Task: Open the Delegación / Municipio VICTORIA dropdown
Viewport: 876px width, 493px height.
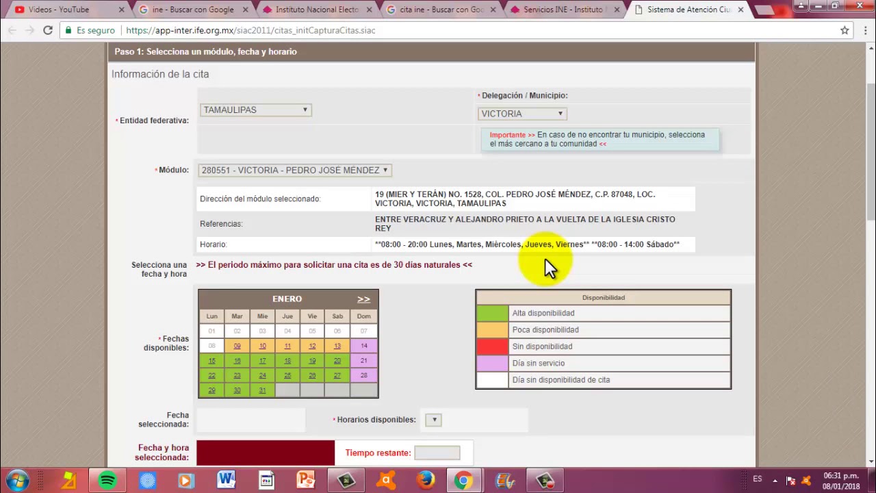Action: click(x=522, y=114)
